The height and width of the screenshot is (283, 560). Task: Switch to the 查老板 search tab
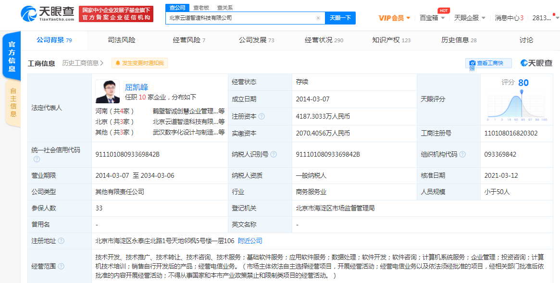click(201, 8)
